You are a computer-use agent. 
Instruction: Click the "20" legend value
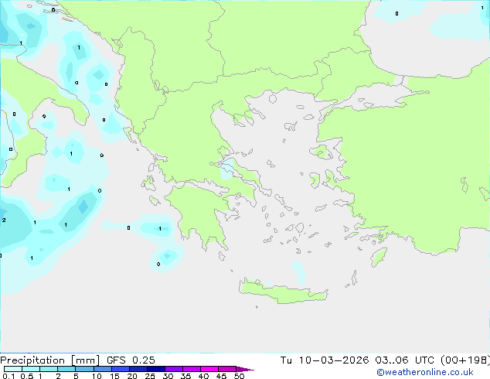point(132,376)
